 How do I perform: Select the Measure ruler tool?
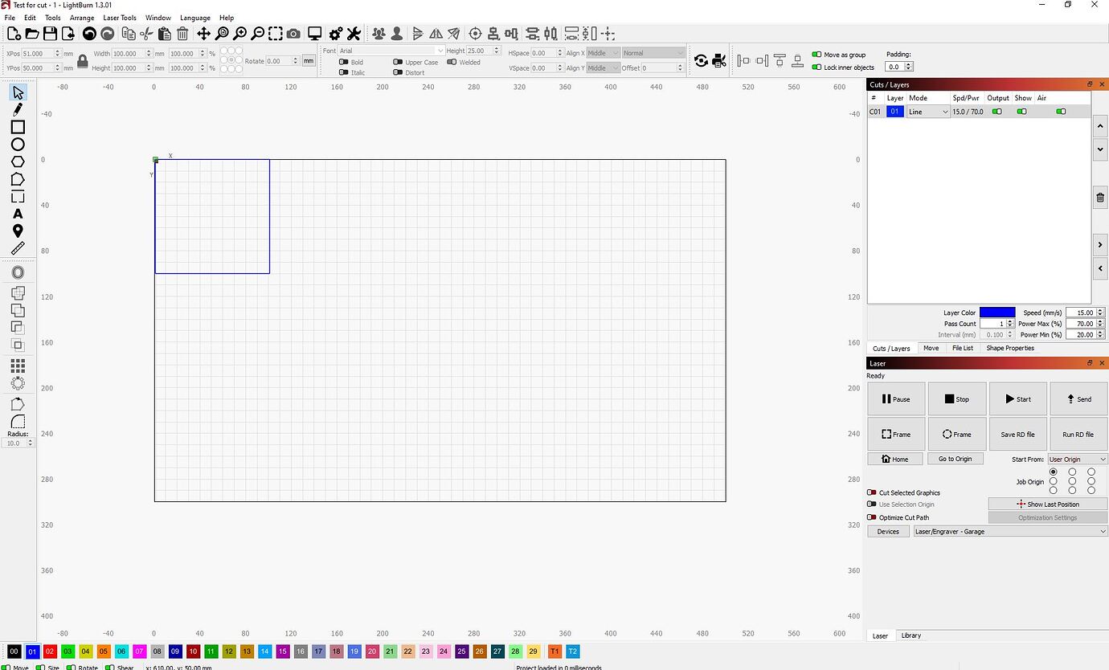click(x=18, y=248)
